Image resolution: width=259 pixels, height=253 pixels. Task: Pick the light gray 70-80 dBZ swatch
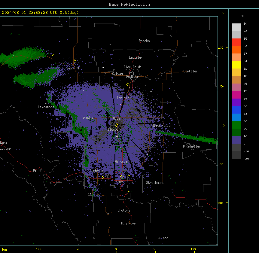coord(236,27)
